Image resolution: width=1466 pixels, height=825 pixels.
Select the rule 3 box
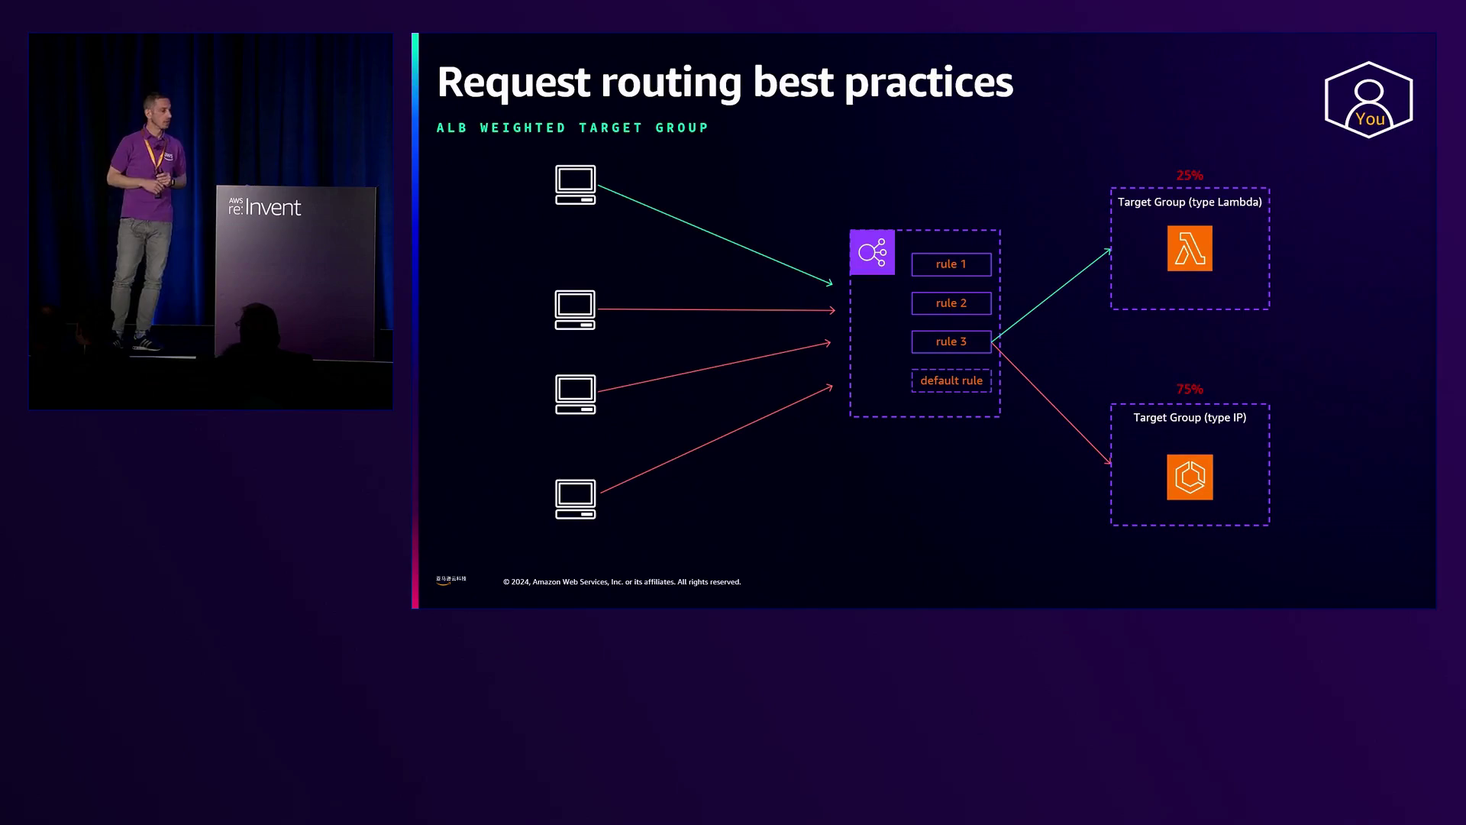pos(951,341)
